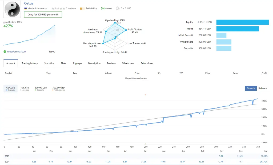273x165 pixels.
Task: Click the orange Reliability bars icon
Action: [x=83, y=9]
